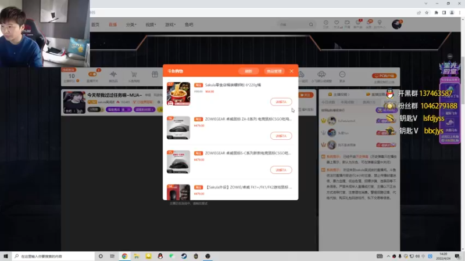
Task: Switch to the Nobles tab
Action: tap(369, 102)
